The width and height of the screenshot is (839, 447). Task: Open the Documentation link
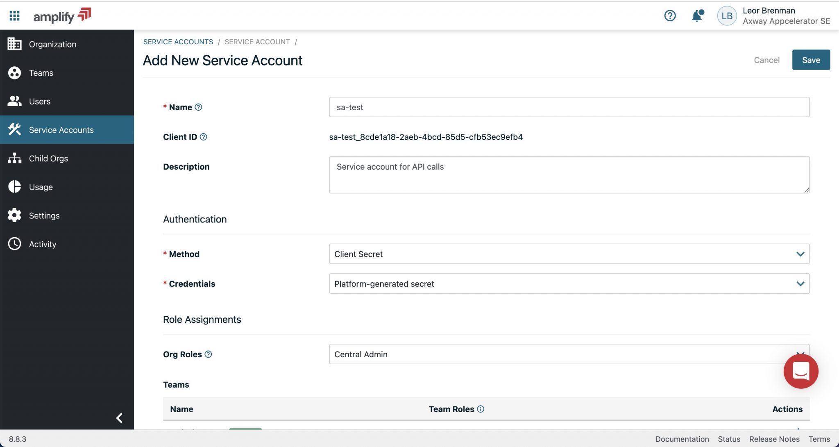(681, 439)
